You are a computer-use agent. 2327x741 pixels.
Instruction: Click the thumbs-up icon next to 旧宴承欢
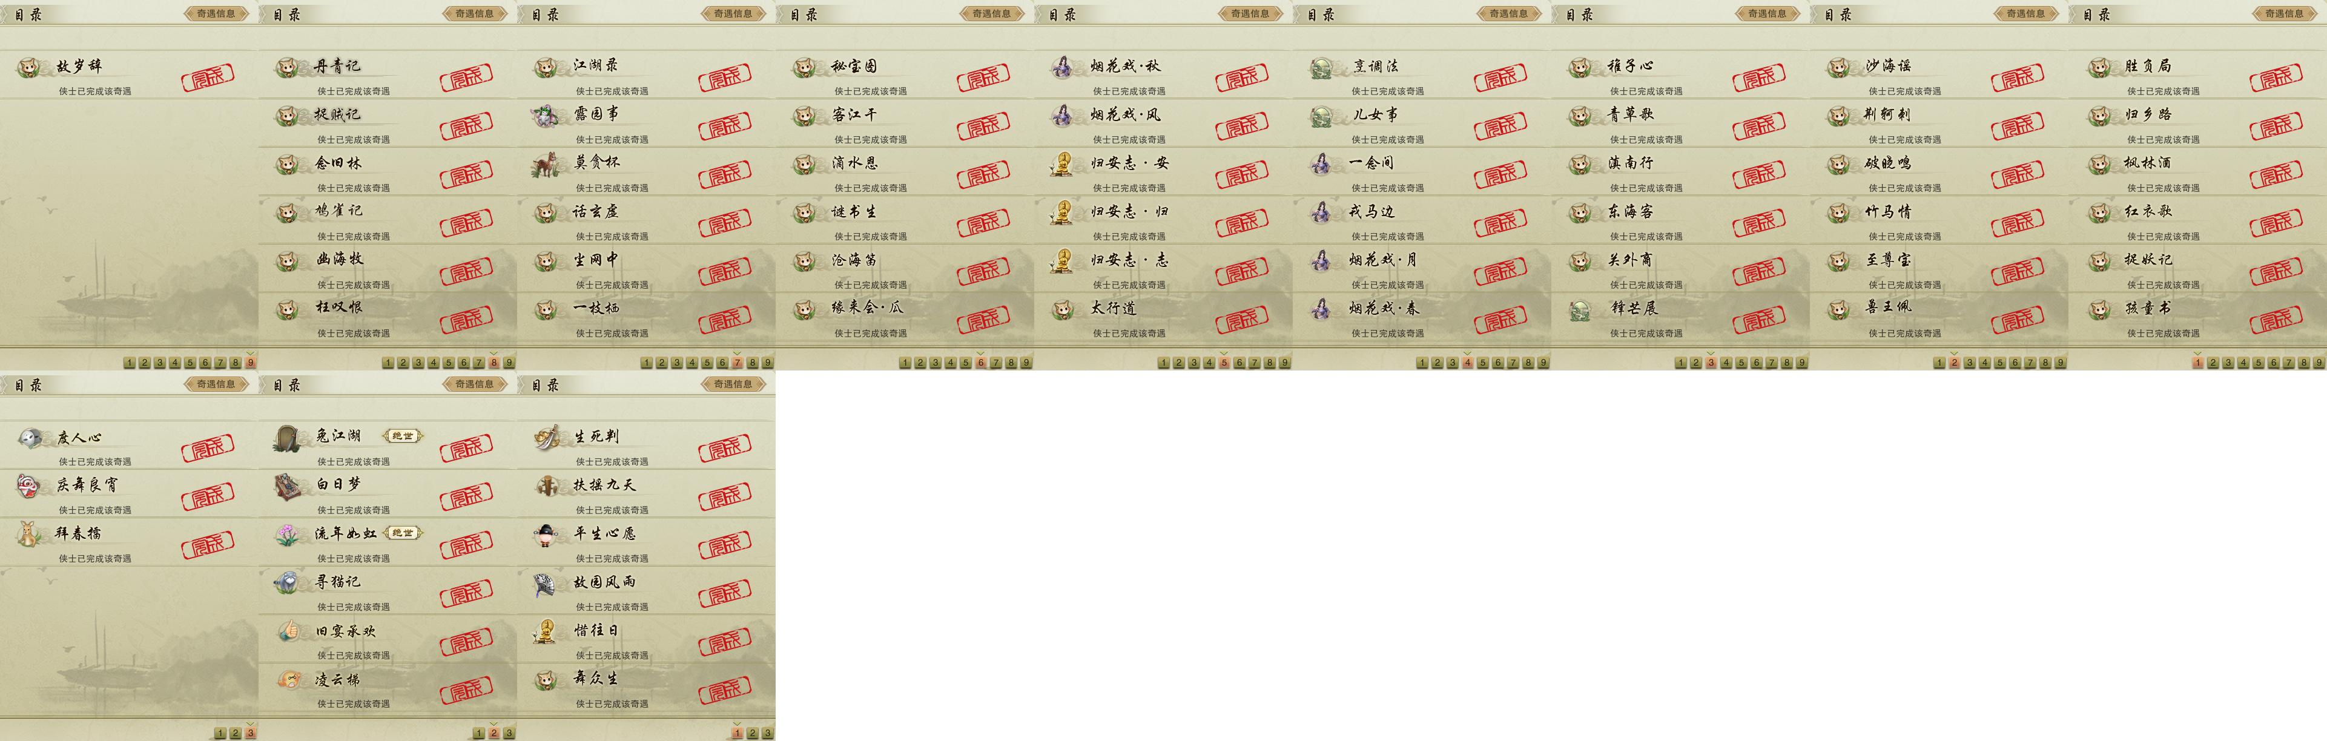287,631
